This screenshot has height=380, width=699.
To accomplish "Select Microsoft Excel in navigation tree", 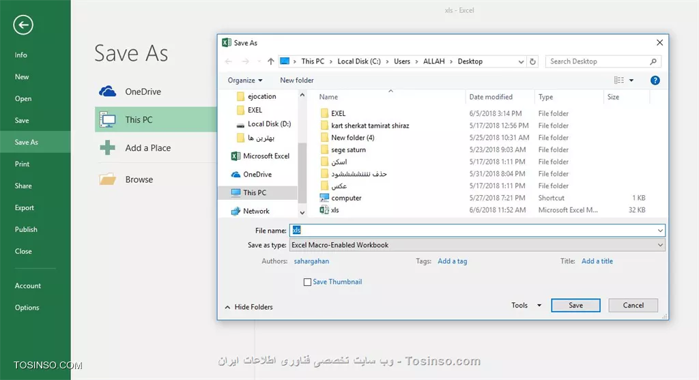I will click(260, 156).
